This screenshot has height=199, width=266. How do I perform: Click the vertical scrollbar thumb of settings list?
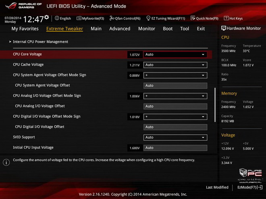215,105
